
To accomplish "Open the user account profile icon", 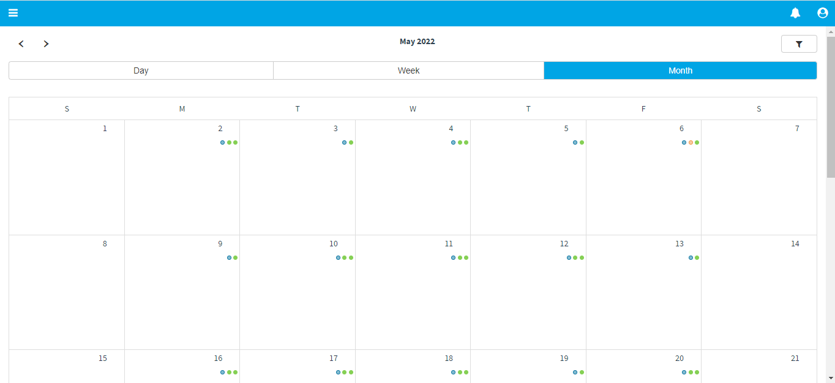I will click(823, 13).
